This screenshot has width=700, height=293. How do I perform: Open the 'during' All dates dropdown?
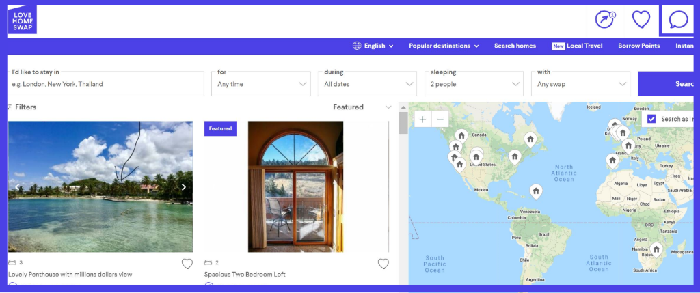click(367, 84)
